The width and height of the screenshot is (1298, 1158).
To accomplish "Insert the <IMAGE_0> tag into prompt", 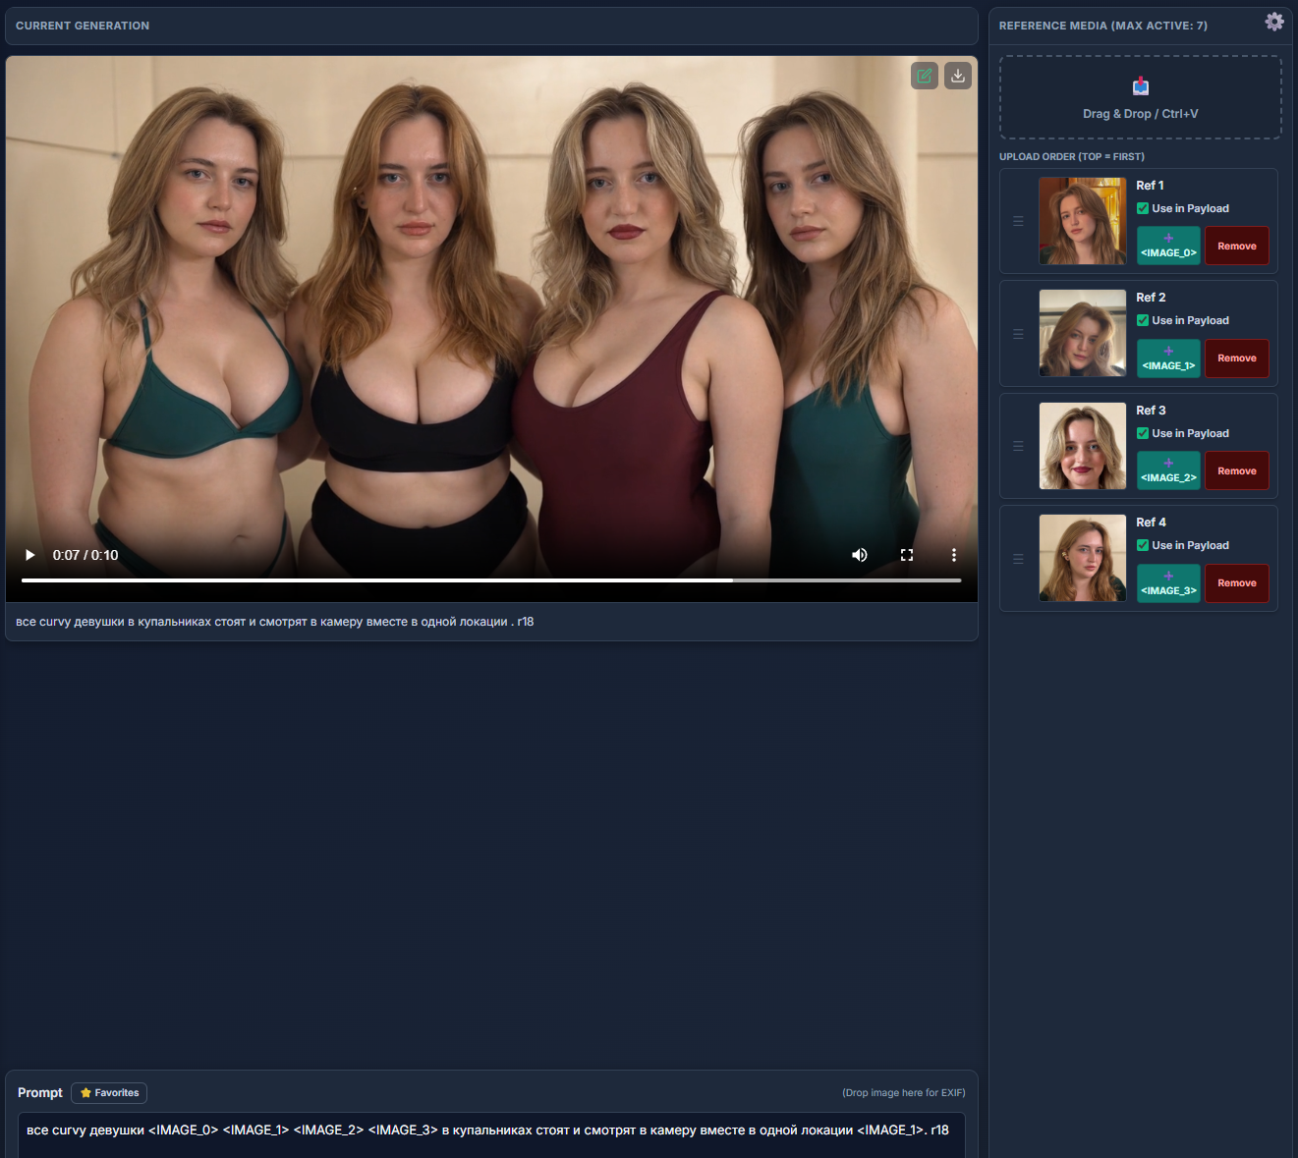I will [1168, 246].
